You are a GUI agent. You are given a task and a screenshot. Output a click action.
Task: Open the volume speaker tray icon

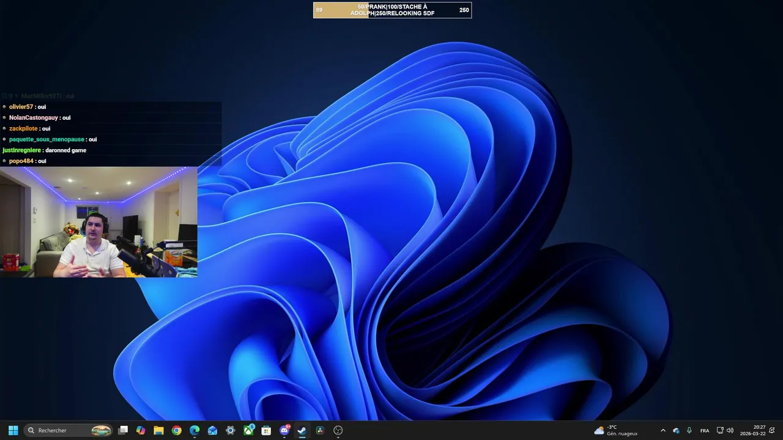(730, 430)
